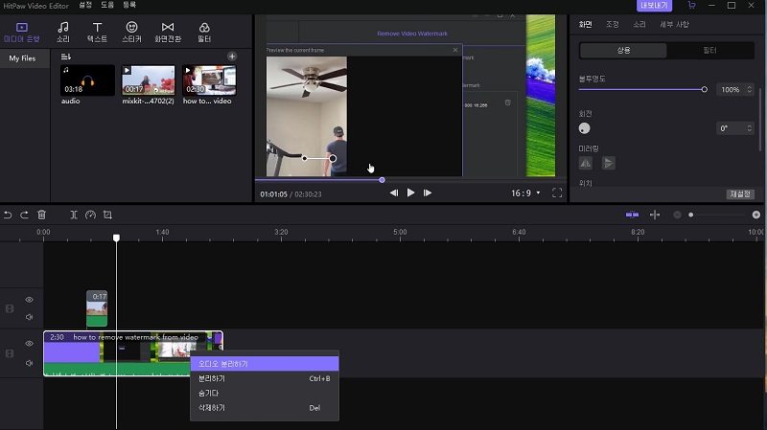Screen dimensions: 767x430
Task: Mute the lower track's audio
Action: [x=29, y=363]
